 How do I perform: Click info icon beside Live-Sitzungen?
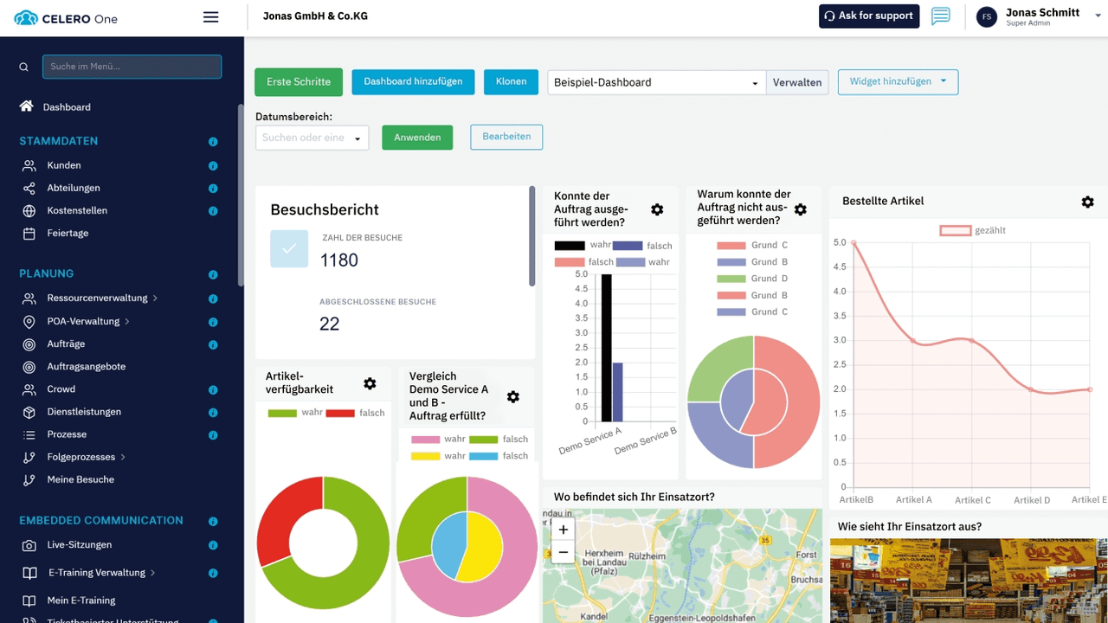(x=213, y=546)
